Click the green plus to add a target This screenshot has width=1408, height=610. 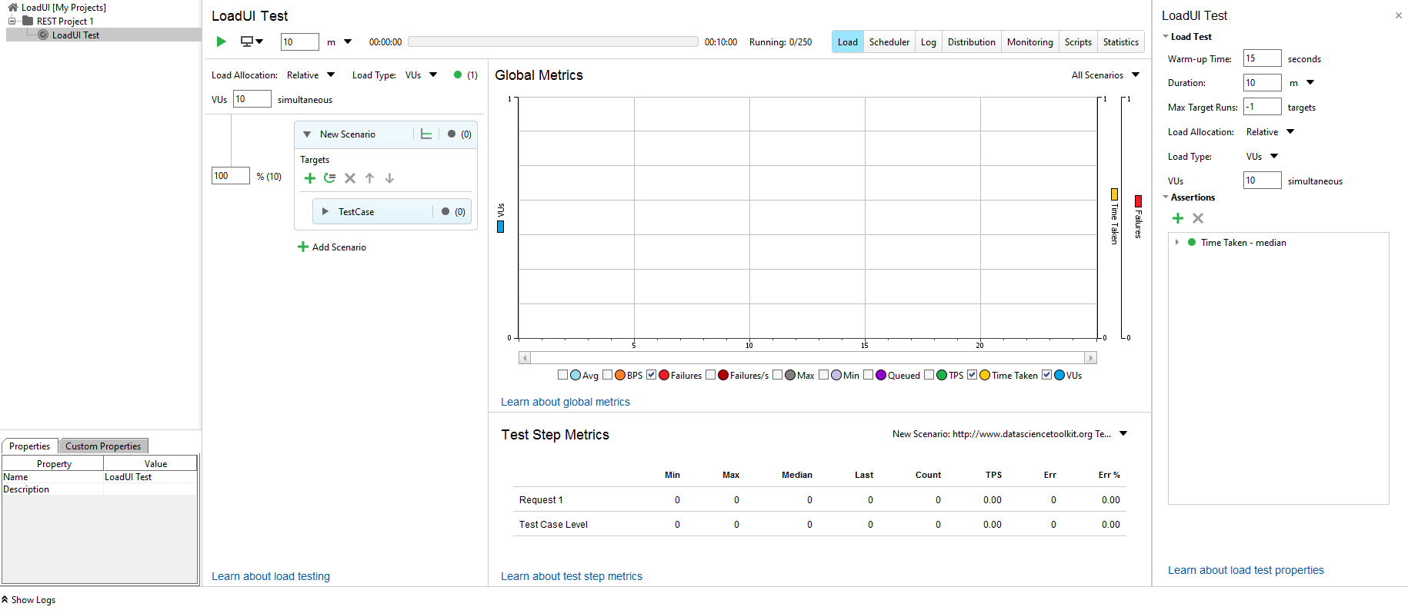pos(310,178)
